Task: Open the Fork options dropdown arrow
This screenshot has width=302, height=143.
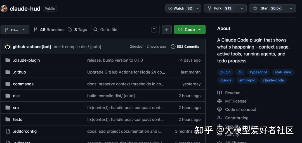Action: (242, 8)
